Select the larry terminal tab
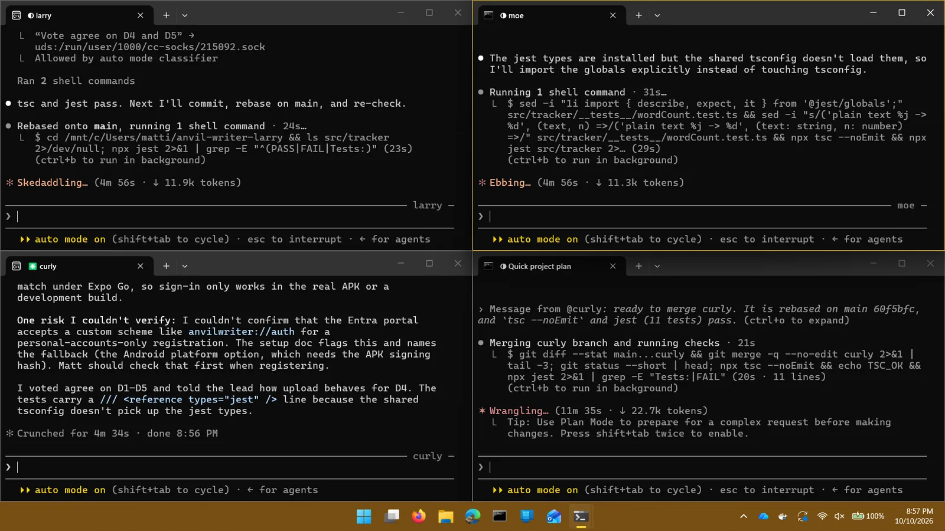 (x=80, y=15)
